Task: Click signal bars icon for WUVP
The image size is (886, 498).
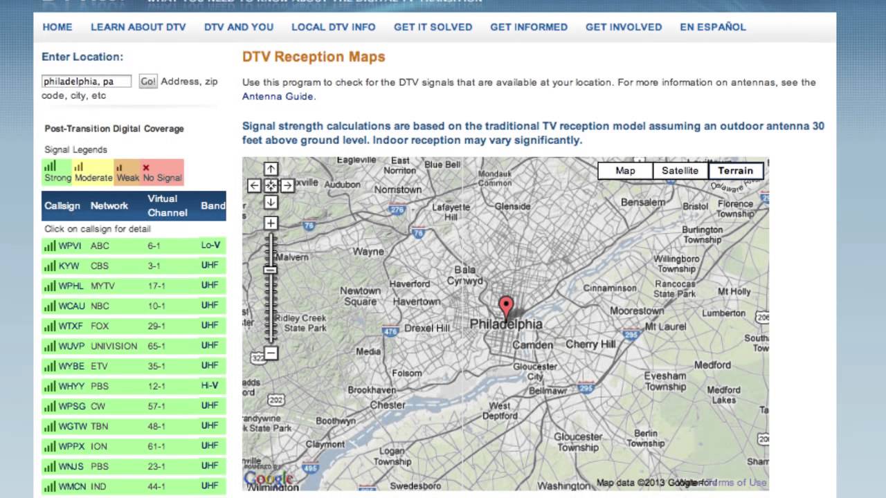Action: (x=49, y=346)
